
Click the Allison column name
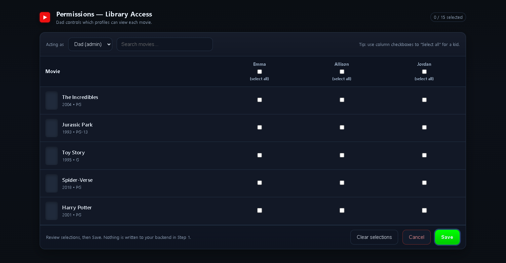pyautogui.click(x=342, y=64)
